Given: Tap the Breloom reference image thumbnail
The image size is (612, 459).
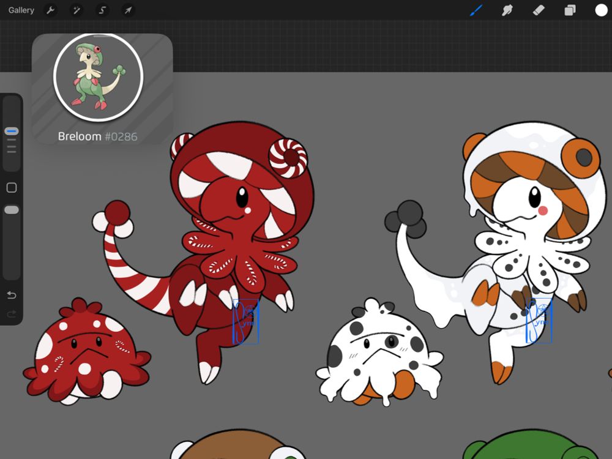Looking at the screenshot, I should coord(99,77).
